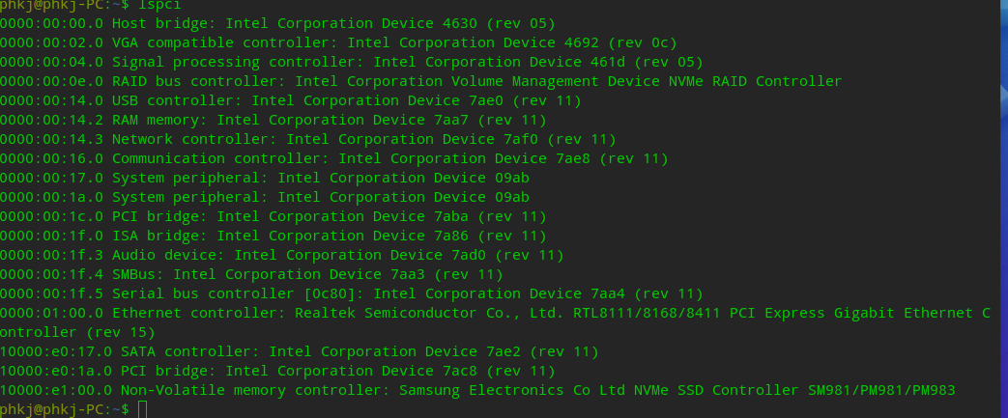This screenshot has width=1008, height=418.
Task: Click the Network controller Device 7af0 line
Action: (x=307, y=139)
